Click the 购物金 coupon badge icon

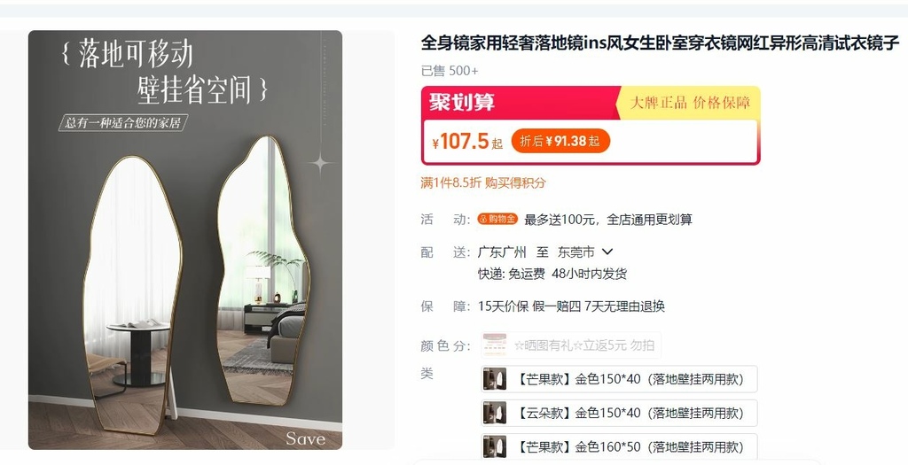coord(497,219)
